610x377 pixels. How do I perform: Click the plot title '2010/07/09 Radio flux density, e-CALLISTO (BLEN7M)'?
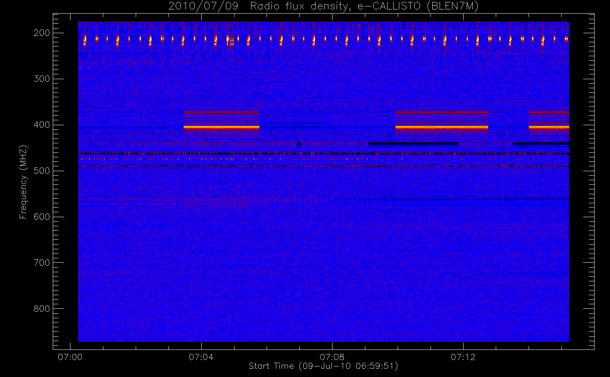pyautogui.click(x=323, y=6)
